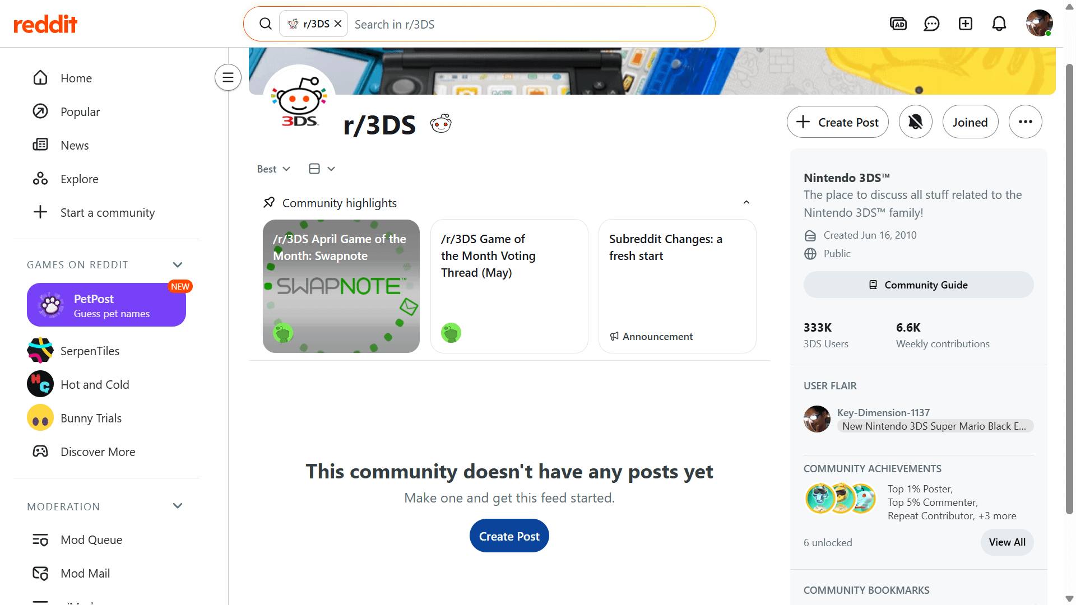Screen dimensions: 1076x605
Task: Click the blue Create Post button
Action: [x=509, y=536]
